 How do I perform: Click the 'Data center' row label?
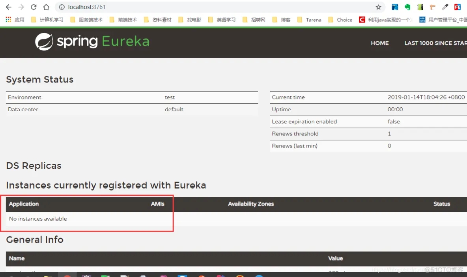point(23,110)
